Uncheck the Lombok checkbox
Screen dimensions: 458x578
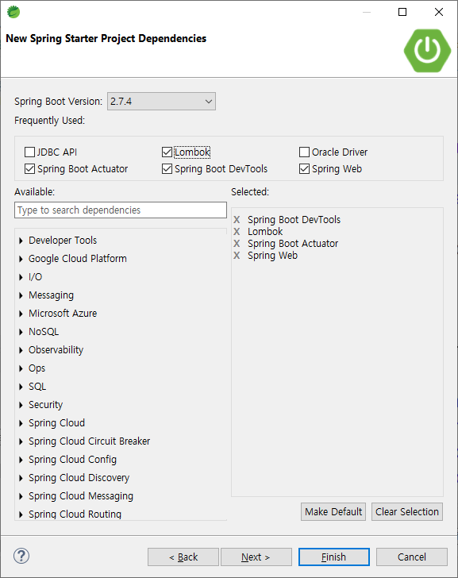167,152
